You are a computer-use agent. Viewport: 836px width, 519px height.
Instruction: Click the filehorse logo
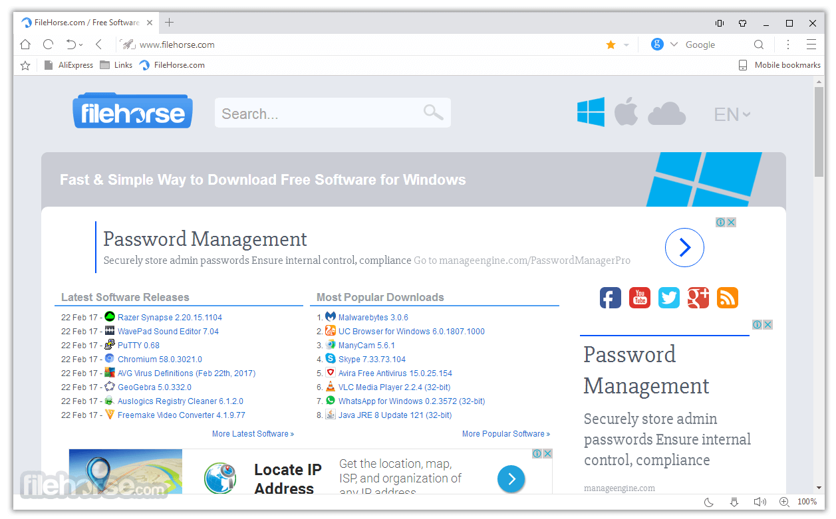(133, 111)
